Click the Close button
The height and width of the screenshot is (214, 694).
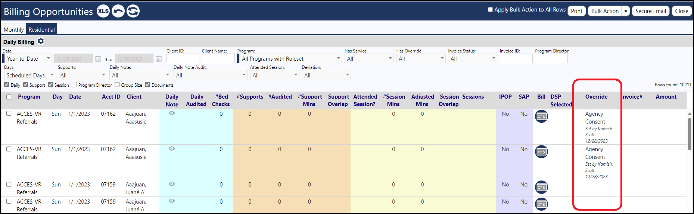pyautogui.click(x=682, y=11)
